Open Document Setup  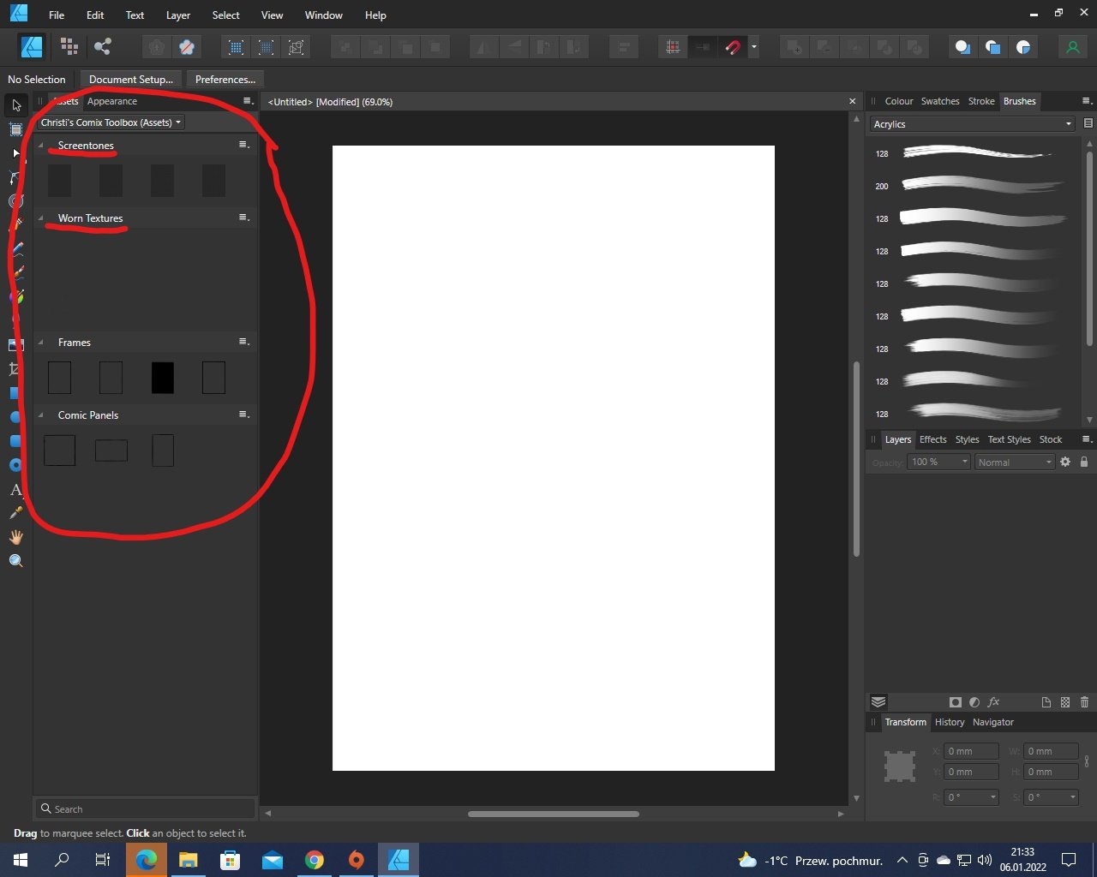click(x=130, y=79)
